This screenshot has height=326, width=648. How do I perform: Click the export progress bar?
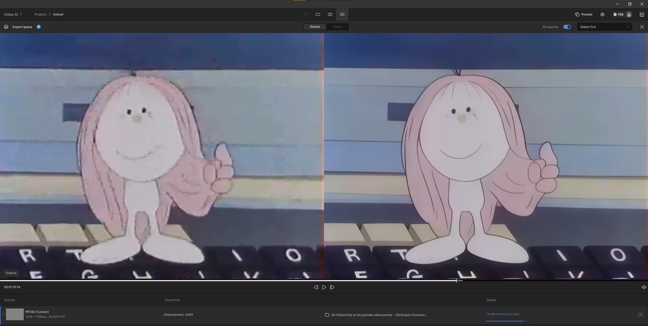(x=509, y=321)
